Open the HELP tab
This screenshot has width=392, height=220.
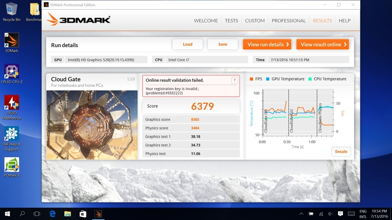pyautogui.click(x=345, y=21)
